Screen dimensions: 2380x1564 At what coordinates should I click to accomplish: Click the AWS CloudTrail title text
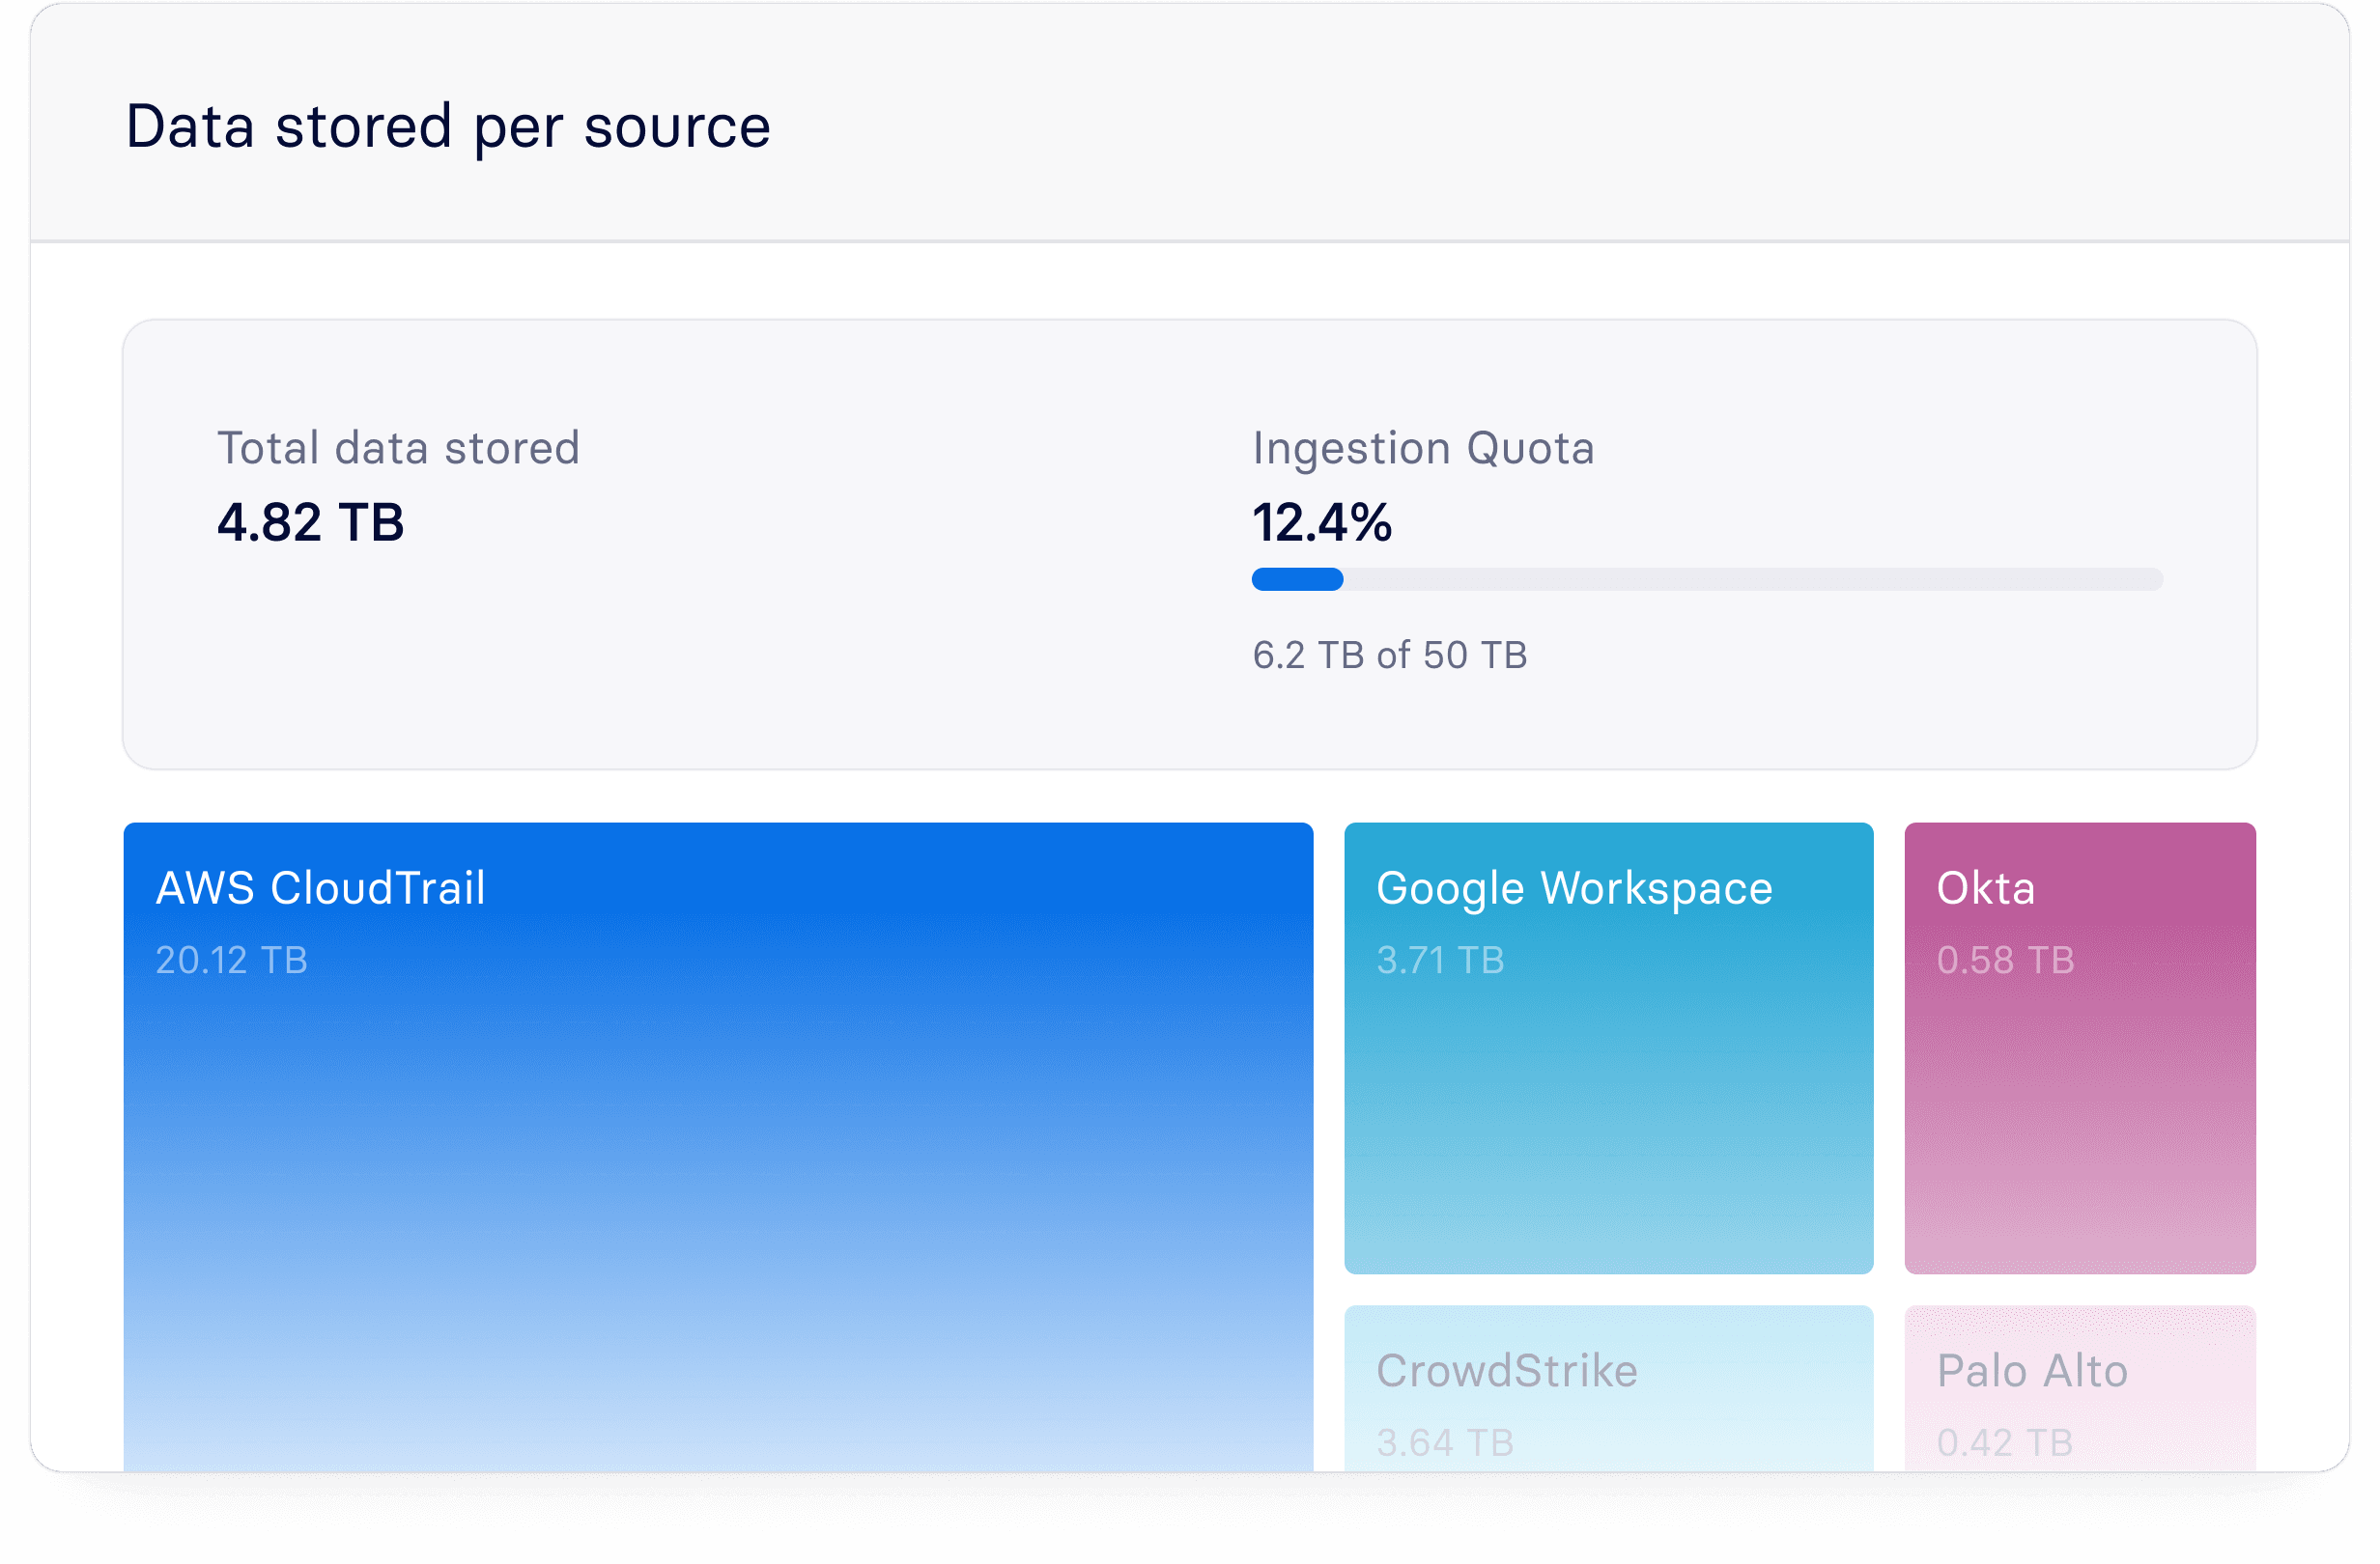[x=320, y=887]
